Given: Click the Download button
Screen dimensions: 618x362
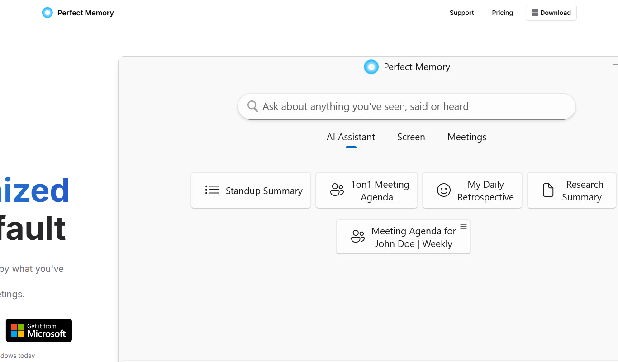Looking at the screenshot, I should tap(551, 13).
